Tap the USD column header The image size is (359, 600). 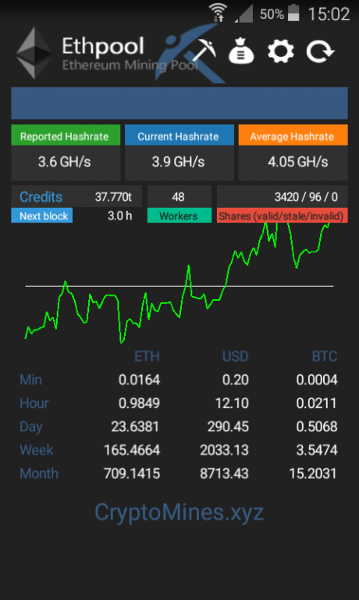point(236,356)
